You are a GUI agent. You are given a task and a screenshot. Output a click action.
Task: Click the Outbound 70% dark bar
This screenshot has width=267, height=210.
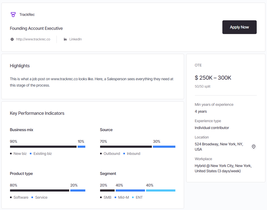126,147
